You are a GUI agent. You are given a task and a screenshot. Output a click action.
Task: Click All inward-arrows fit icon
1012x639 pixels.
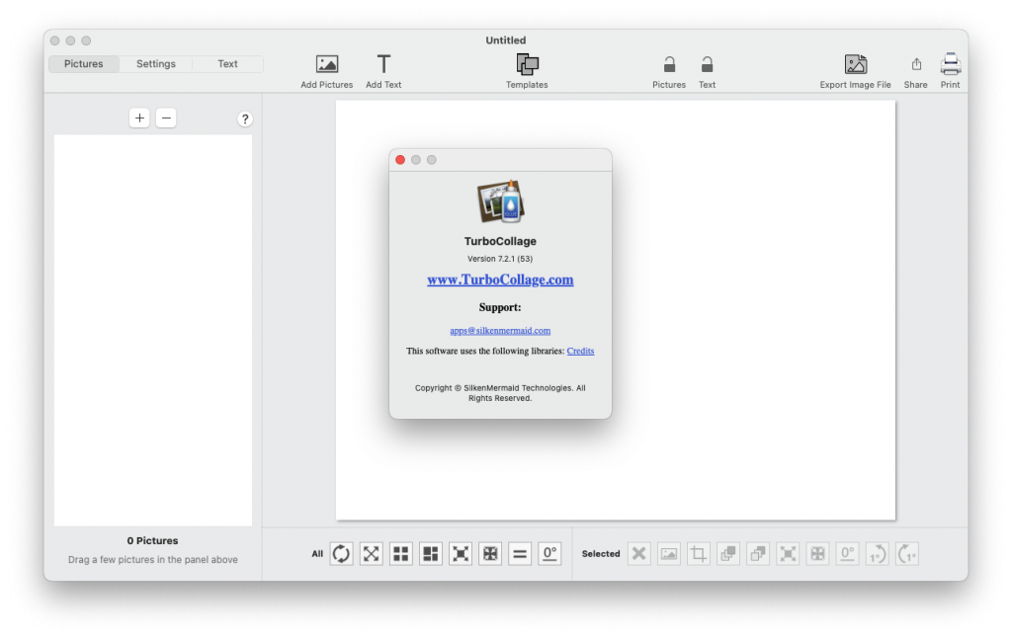click(x=490, y=553)
